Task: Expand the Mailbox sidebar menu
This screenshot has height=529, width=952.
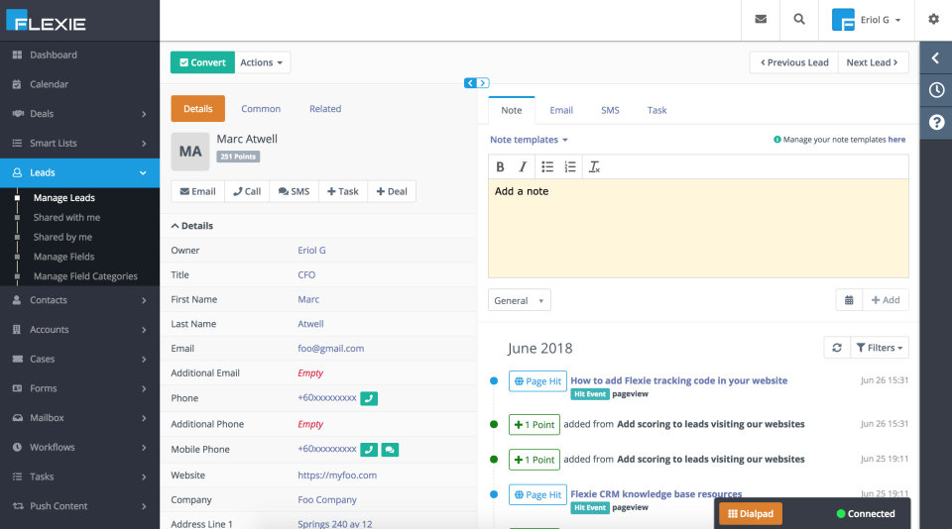Action: [x=79, y=418]
